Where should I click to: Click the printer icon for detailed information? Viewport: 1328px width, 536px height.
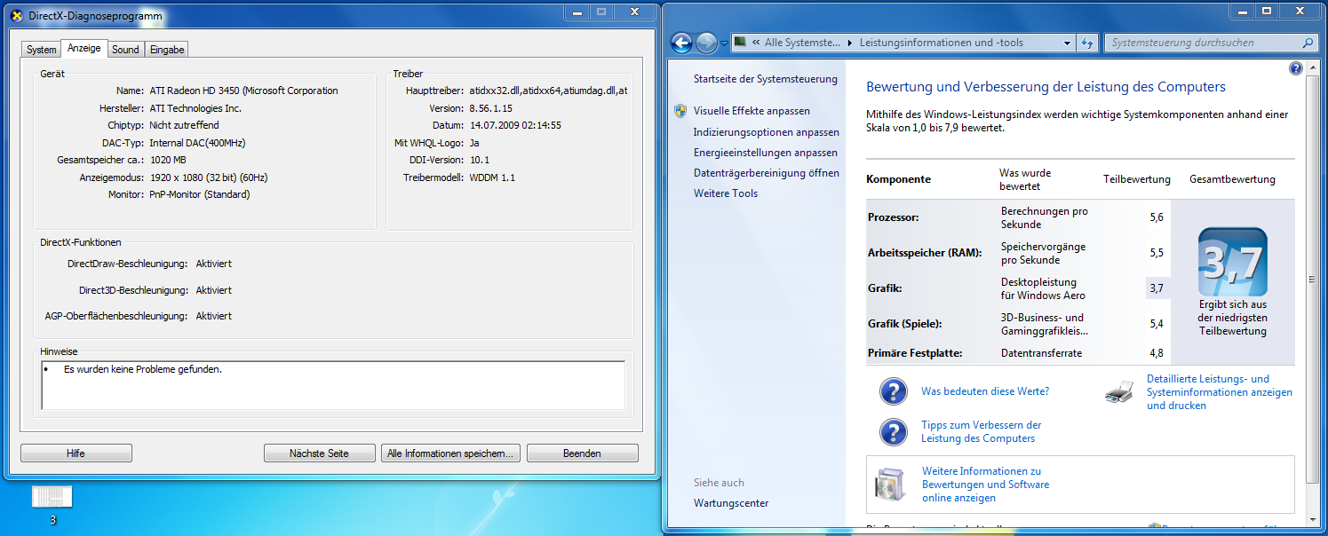[x=1119, y=391]
